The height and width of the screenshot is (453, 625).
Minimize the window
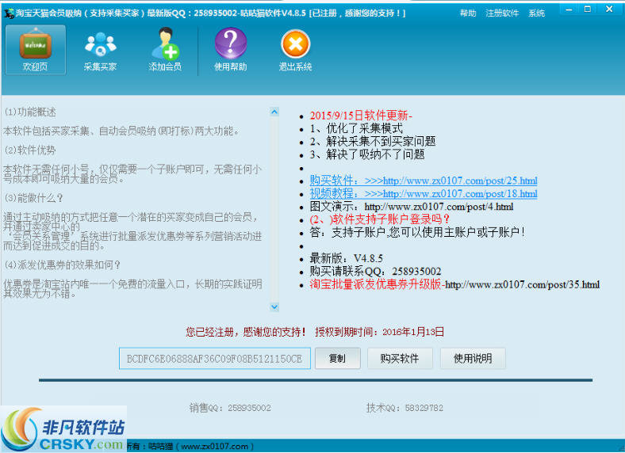(569, 10)
